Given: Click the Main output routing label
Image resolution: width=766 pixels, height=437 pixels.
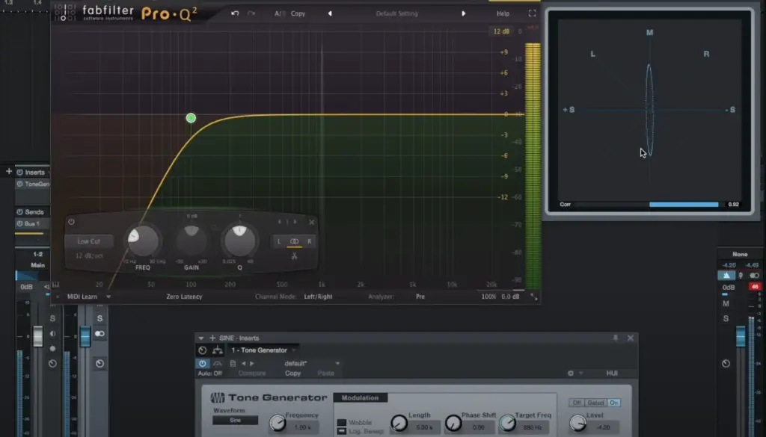Looking at the screenshot, I should point(37,265).
